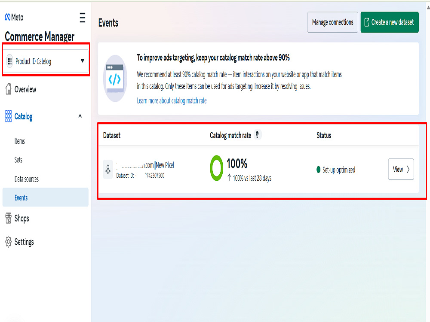Click the code bracket illustration

point(115,78)
